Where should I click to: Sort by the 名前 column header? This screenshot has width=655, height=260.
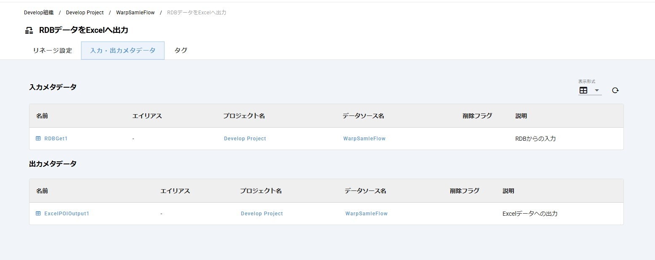pyautogui.click(x=42, y=116)
